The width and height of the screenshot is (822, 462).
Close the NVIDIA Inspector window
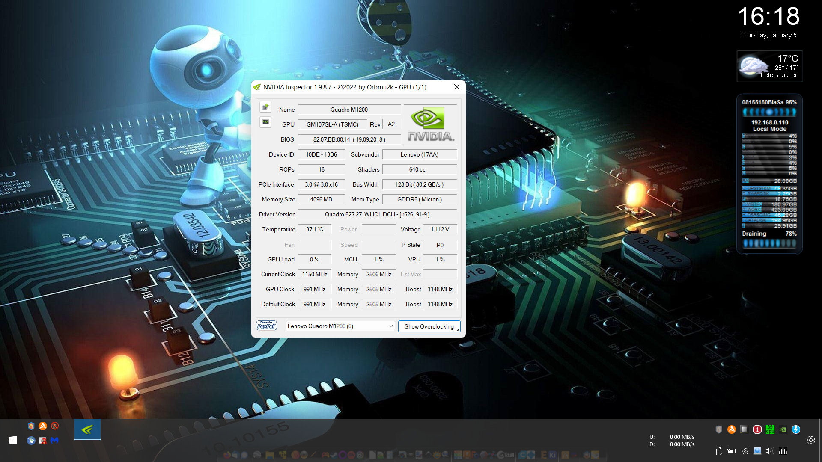pyautogui.click(x=457, y=87)
